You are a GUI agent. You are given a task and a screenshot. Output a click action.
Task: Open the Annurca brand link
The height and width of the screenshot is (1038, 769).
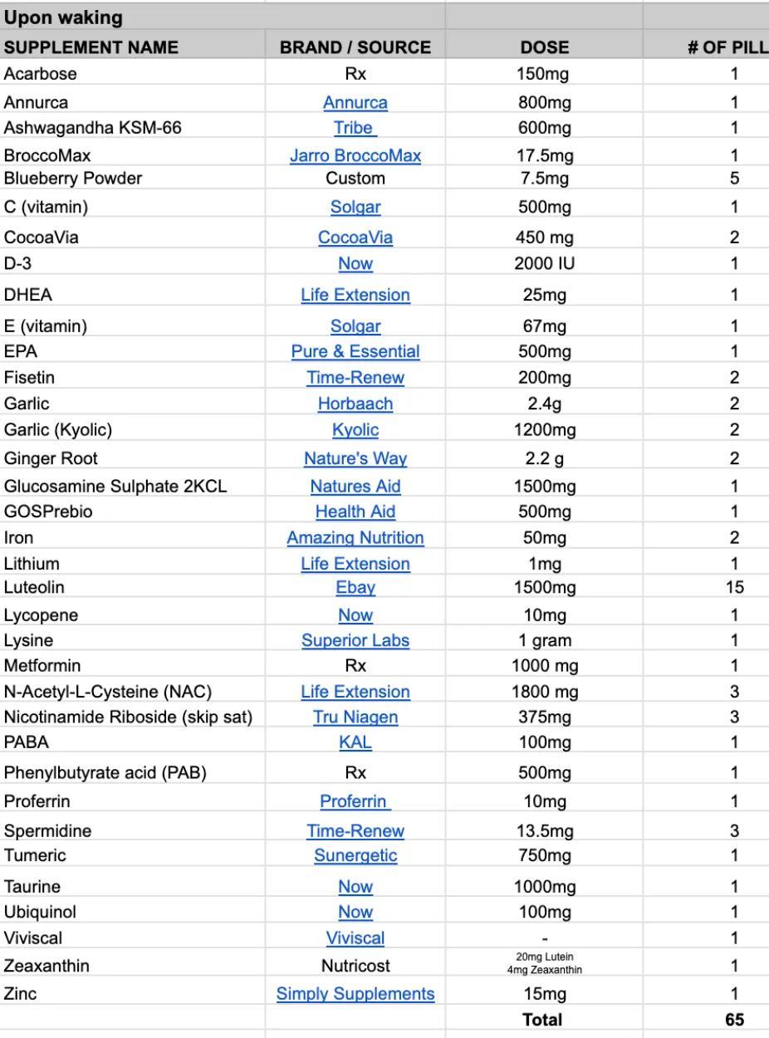point(355,103)
